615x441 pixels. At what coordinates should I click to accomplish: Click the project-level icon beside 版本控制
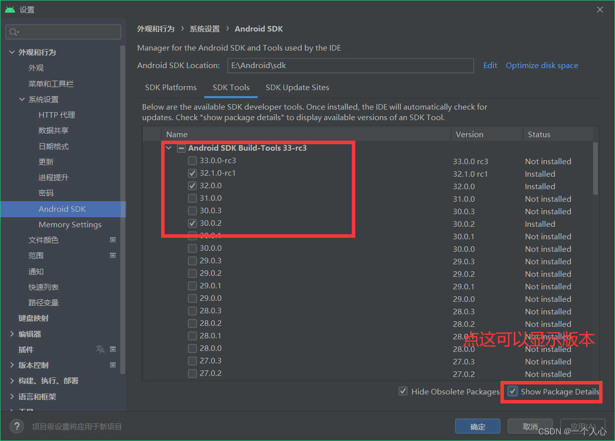pos(113,365)
